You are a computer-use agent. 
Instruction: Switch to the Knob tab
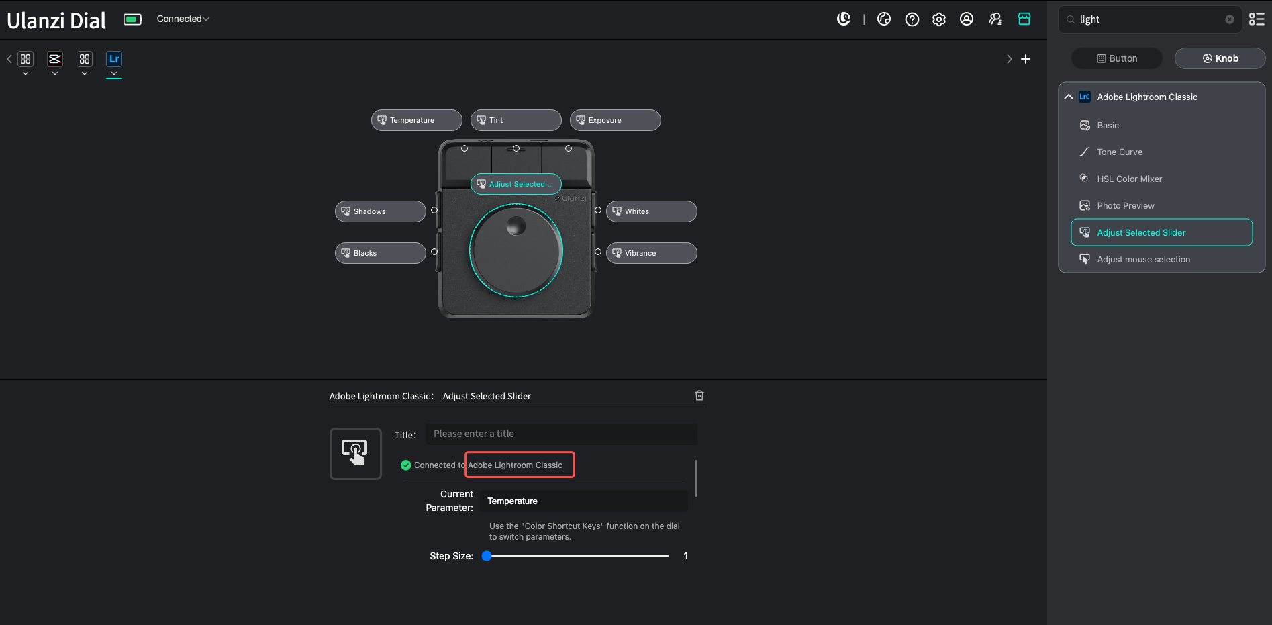(x=1220, y=58)
